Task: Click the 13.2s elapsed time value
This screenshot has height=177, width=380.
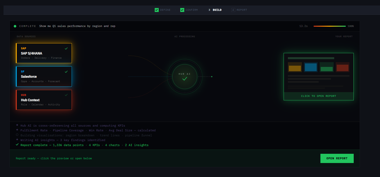Action: [303, 26]
